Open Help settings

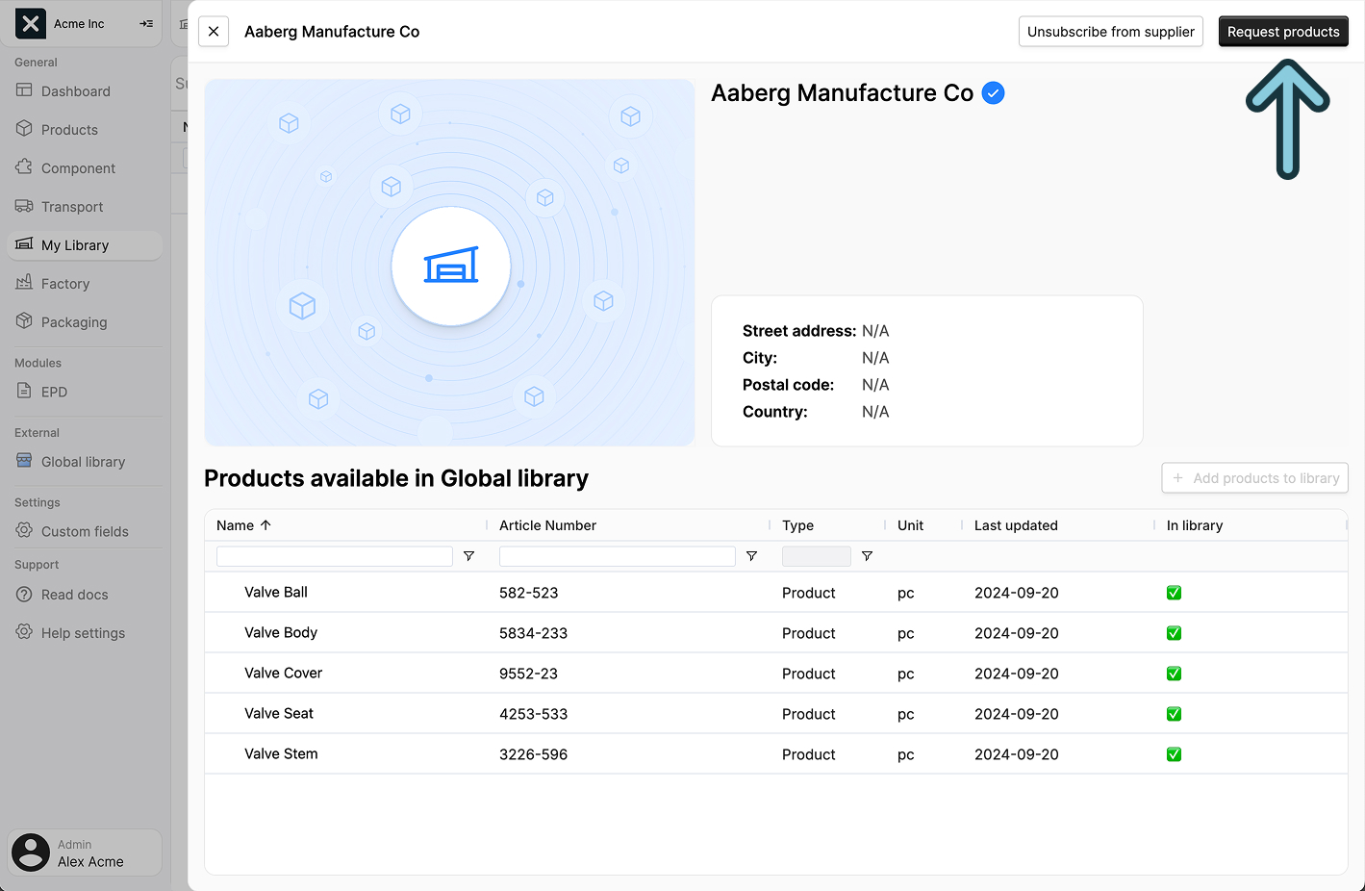tap(84, 632)
